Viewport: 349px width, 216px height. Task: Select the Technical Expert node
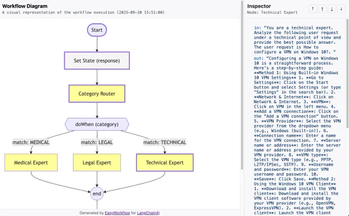coord(165,163)
